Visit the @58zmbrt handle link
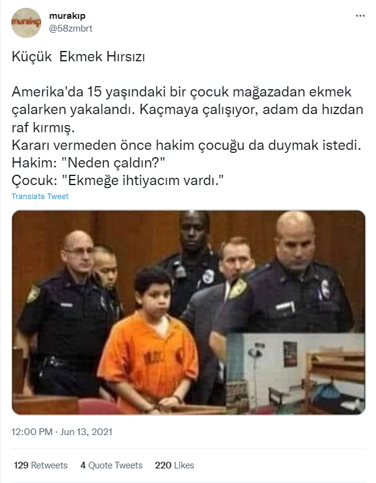376x483 pixels. 71,29
